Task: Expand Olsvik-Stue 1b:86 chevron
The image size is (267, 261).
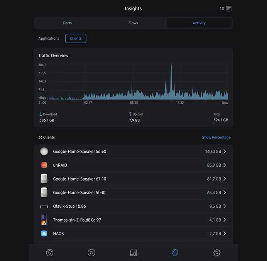Action: [225, 206]
